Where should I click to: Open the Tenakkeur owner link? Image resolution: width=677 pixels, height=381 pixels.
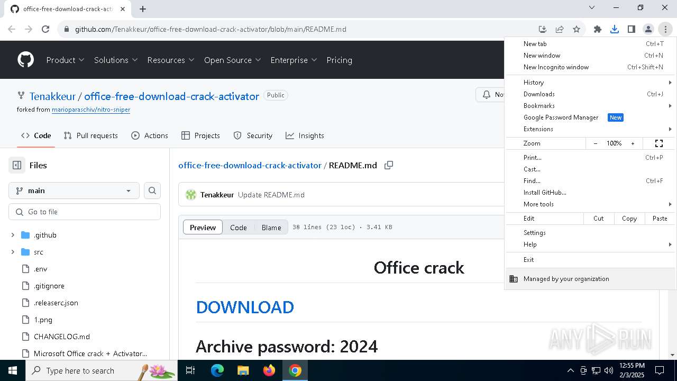(52, 96)
